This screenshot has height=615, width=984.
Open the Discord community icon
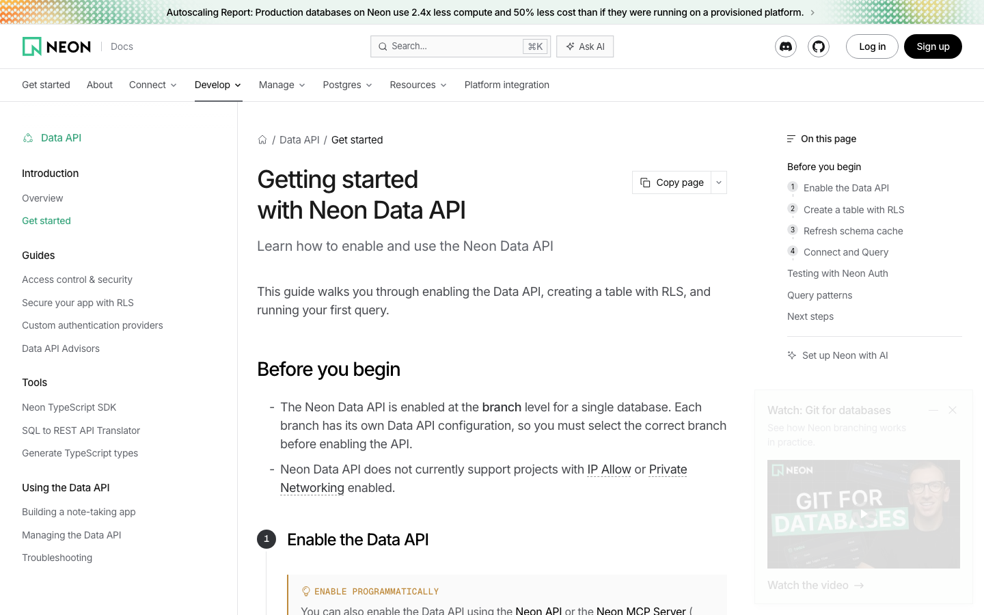click(786, 46)
